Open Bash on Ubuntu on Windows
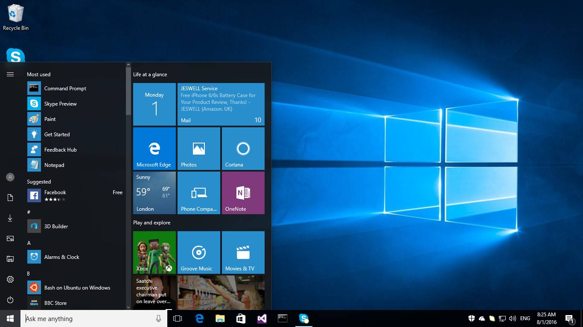The height and width of the screenshot is (327, 583). point(76,288)
